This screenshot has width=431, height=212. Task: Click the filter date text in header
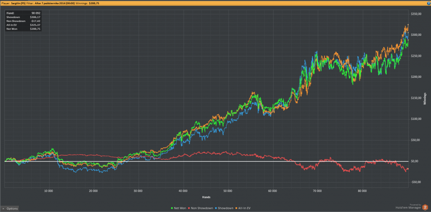54,3
